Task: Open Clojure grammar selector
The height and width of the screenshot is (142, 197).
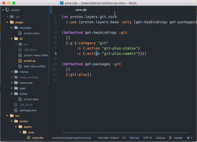Action: [x=160, y=138]
